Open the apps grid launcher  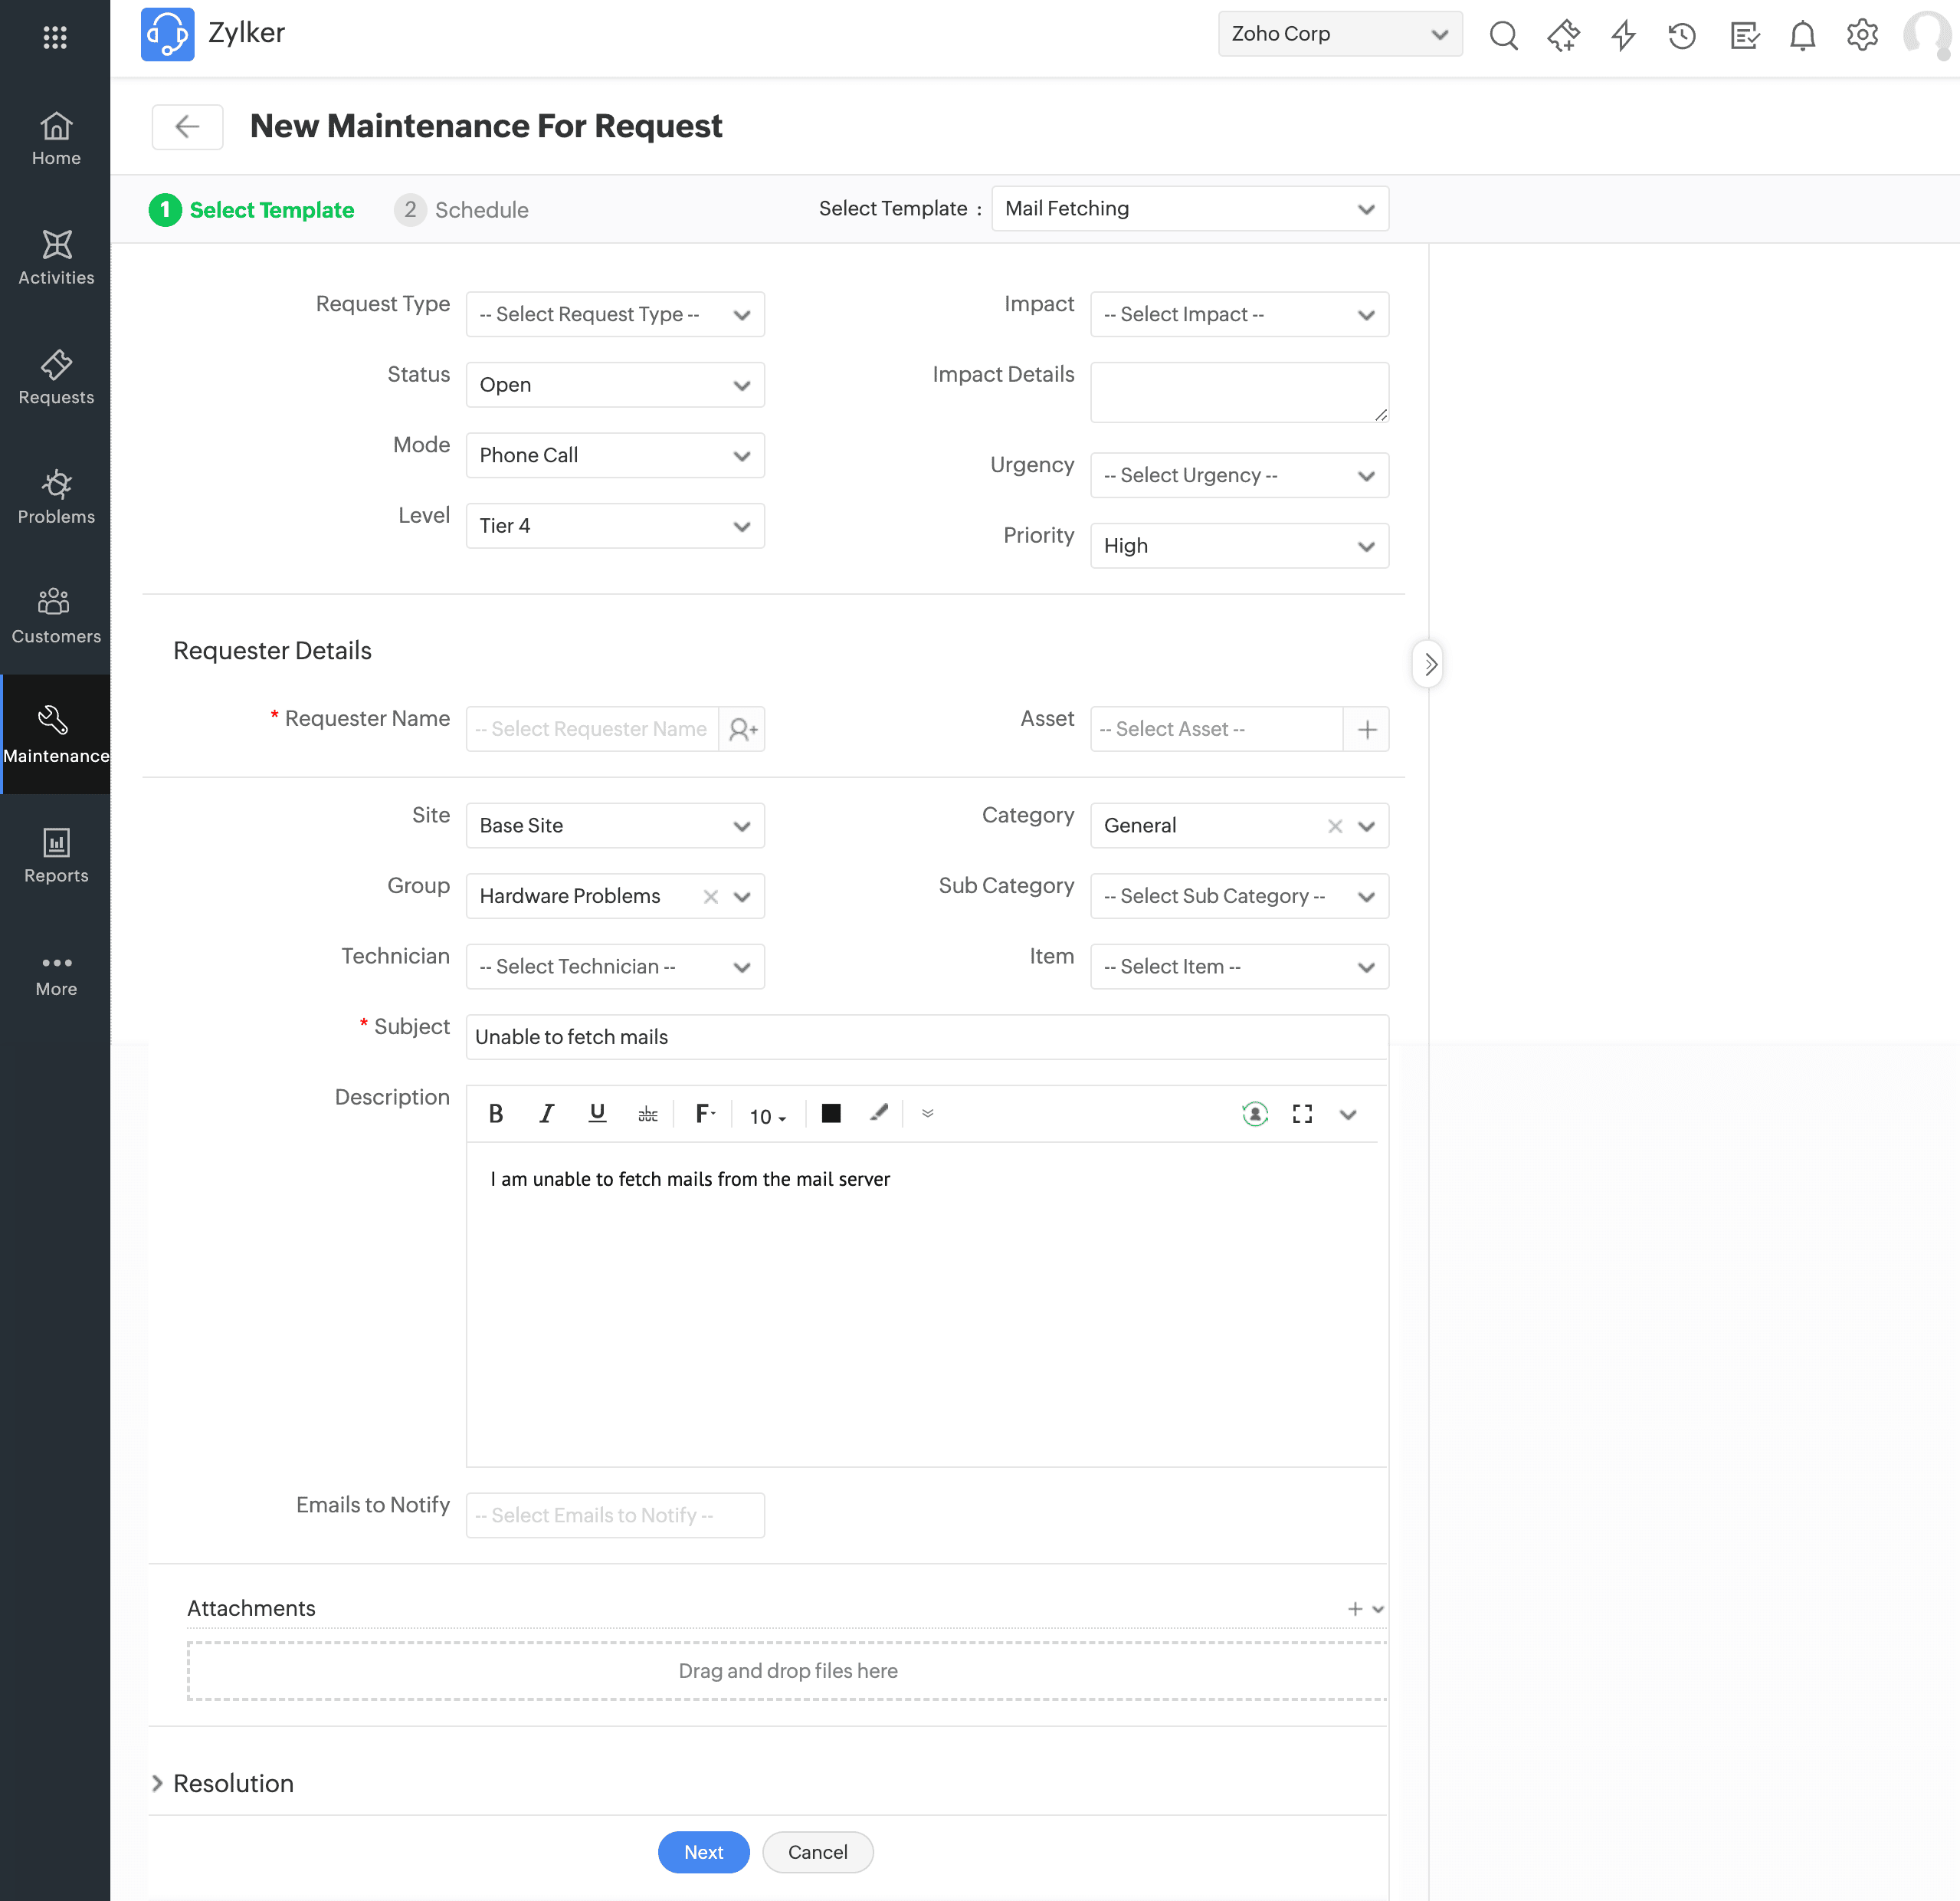point(55,37)
